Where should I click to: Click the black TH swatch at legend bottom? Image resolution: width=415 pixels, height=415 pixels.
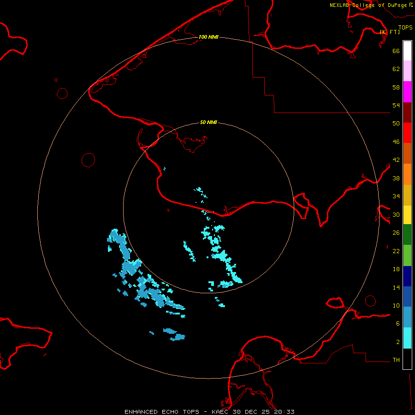(407, 359)
